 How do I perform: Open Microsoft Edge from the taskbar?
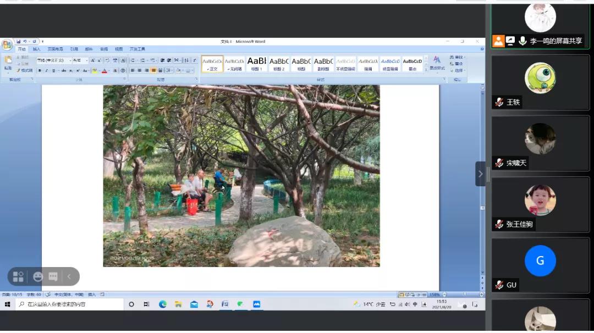[x=163, y=304]
